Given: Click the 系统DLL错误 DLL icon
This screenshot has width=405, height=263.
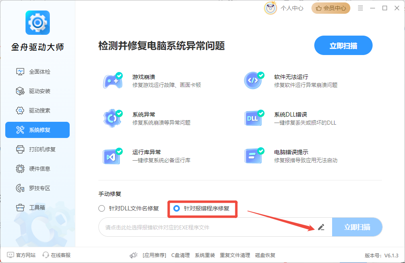Looking at the screenshot, I should (254, 118).
